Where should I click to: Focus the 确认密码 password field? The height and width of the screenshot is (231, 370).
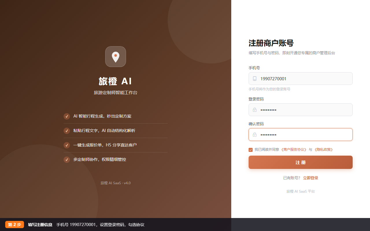click(301, 135)
